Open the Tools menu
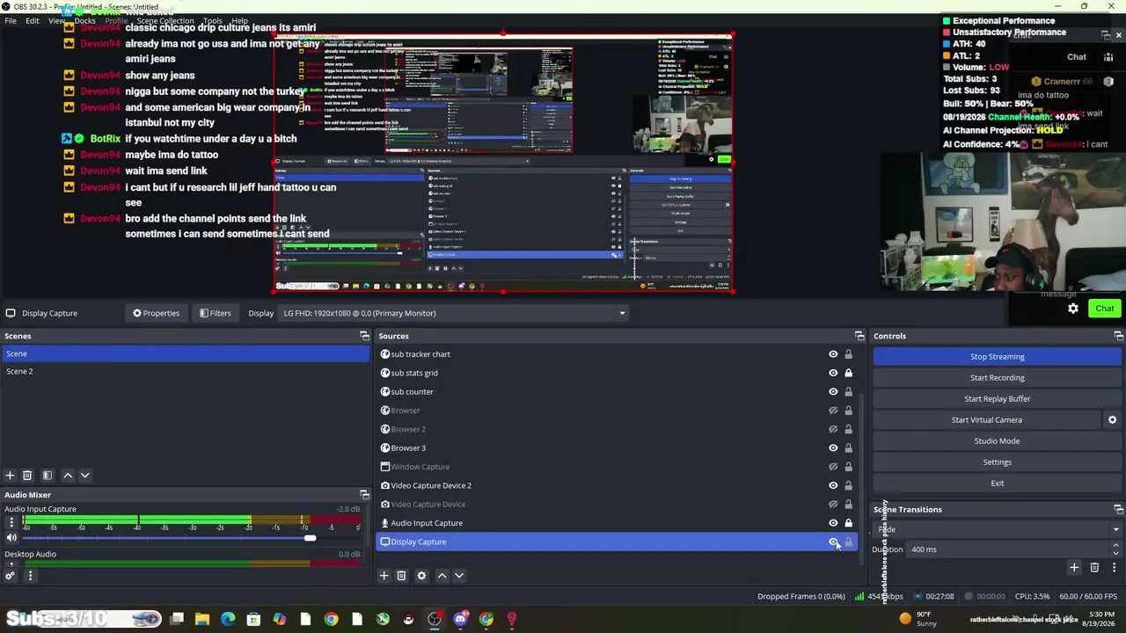The image size is (1126, 633). coord(212,20)
